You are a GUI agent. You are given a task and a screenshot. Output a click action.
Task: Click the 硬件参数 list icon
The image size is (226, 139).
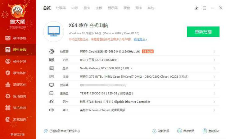[x=8, y=50]
